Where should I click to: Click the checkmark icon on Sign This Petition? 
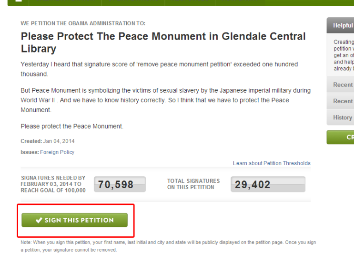pos(39,220)
